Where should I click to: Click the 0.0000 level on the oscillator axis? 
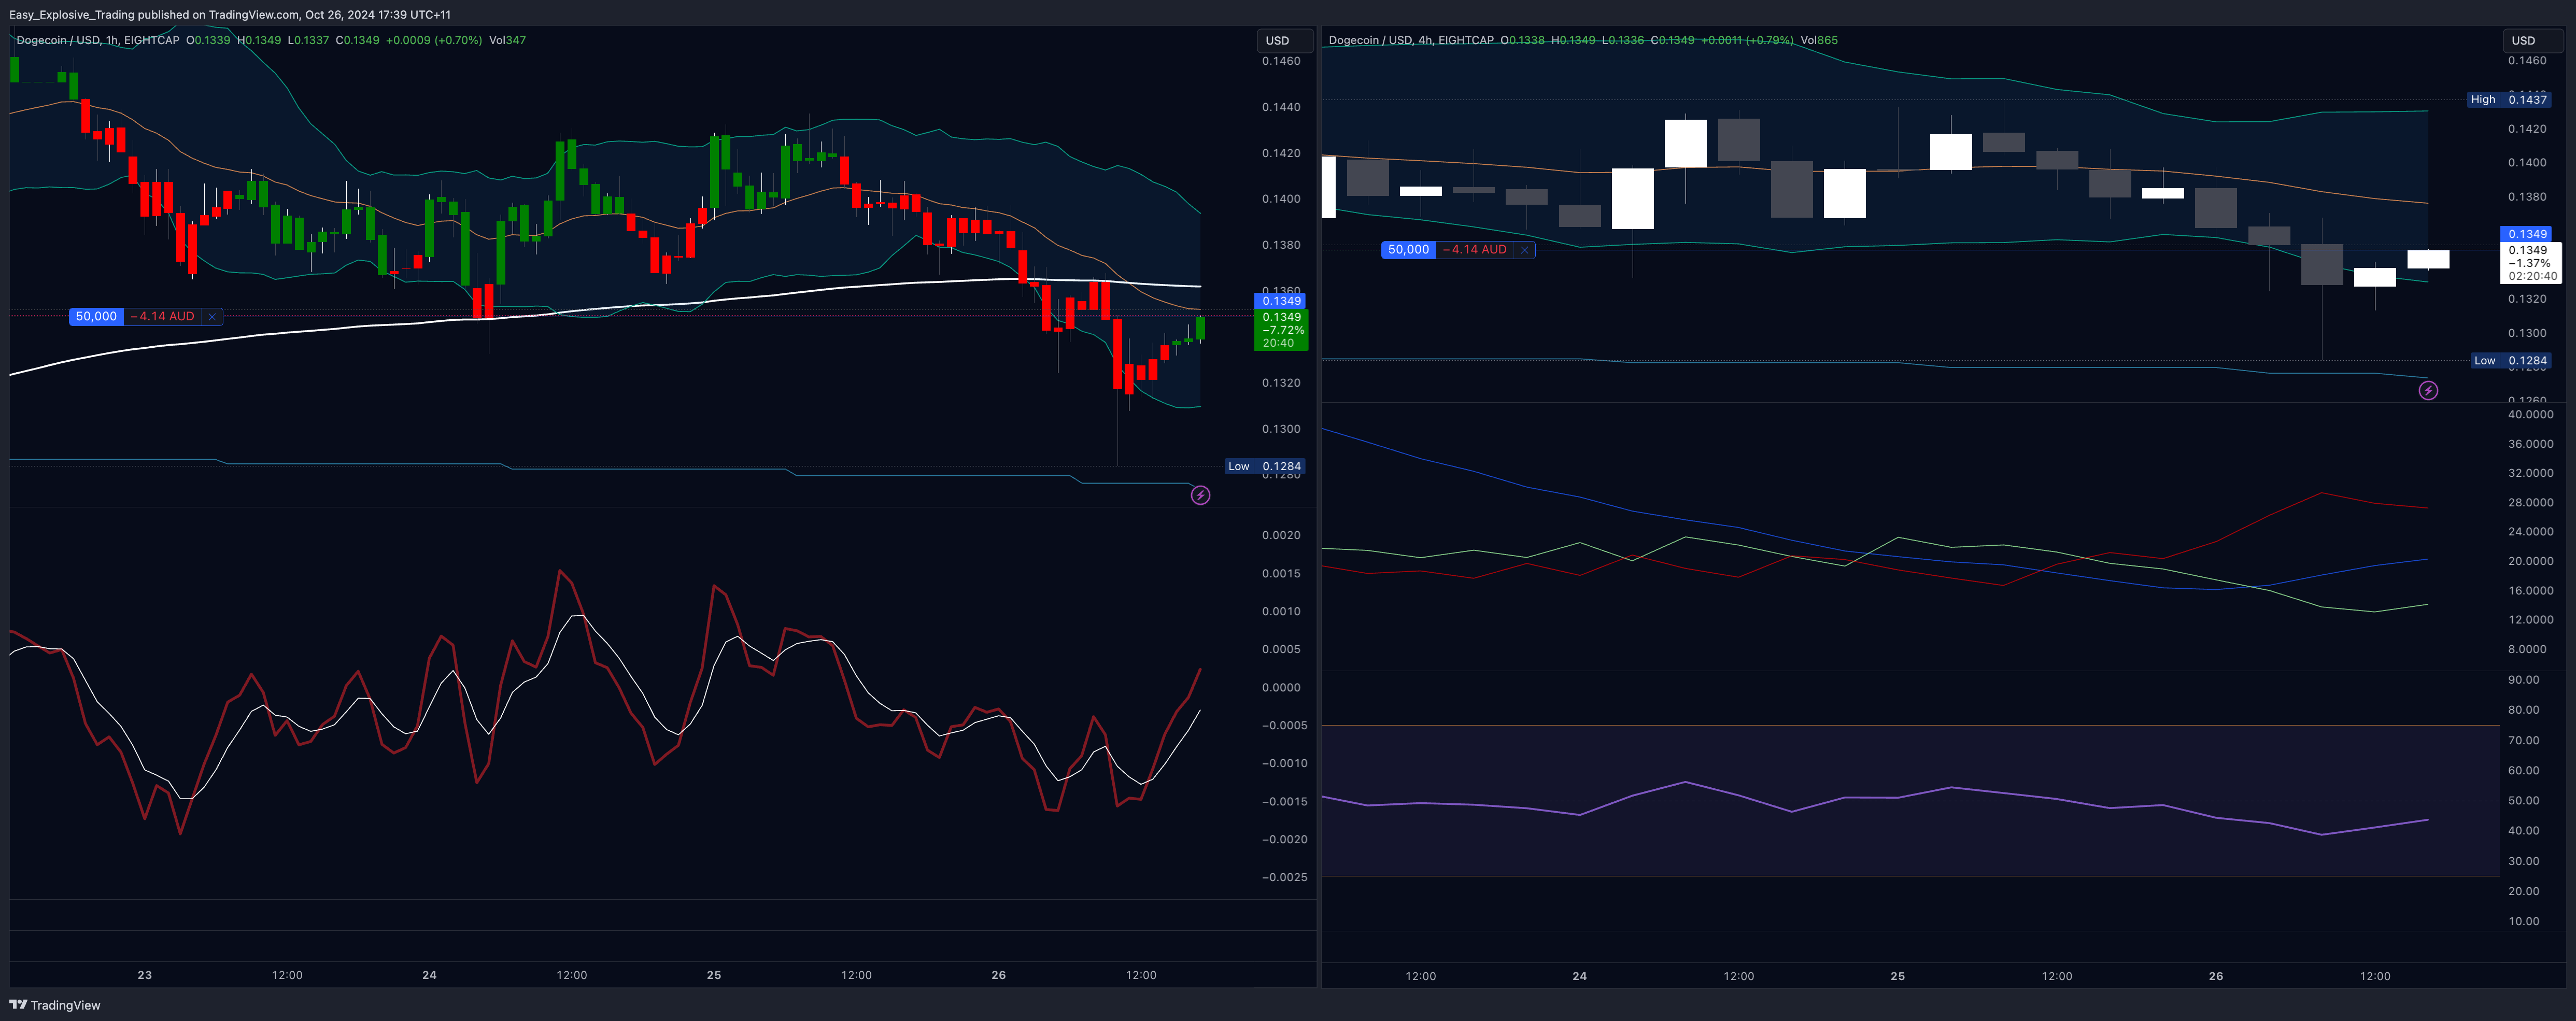tap(1281, 687)
